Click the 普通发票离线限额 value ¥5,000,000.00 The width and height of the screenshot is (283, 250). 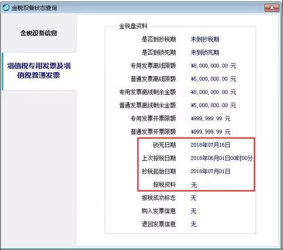click(x=213, y=79)
